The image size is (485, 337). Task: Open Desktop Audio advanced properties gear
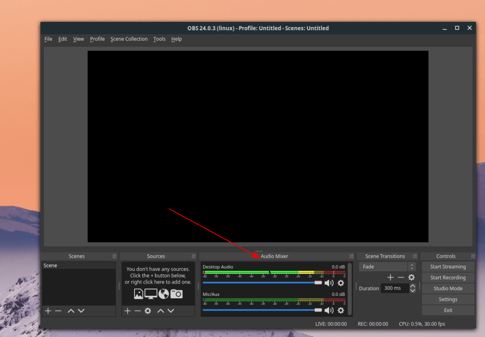(x=341, y=283)
